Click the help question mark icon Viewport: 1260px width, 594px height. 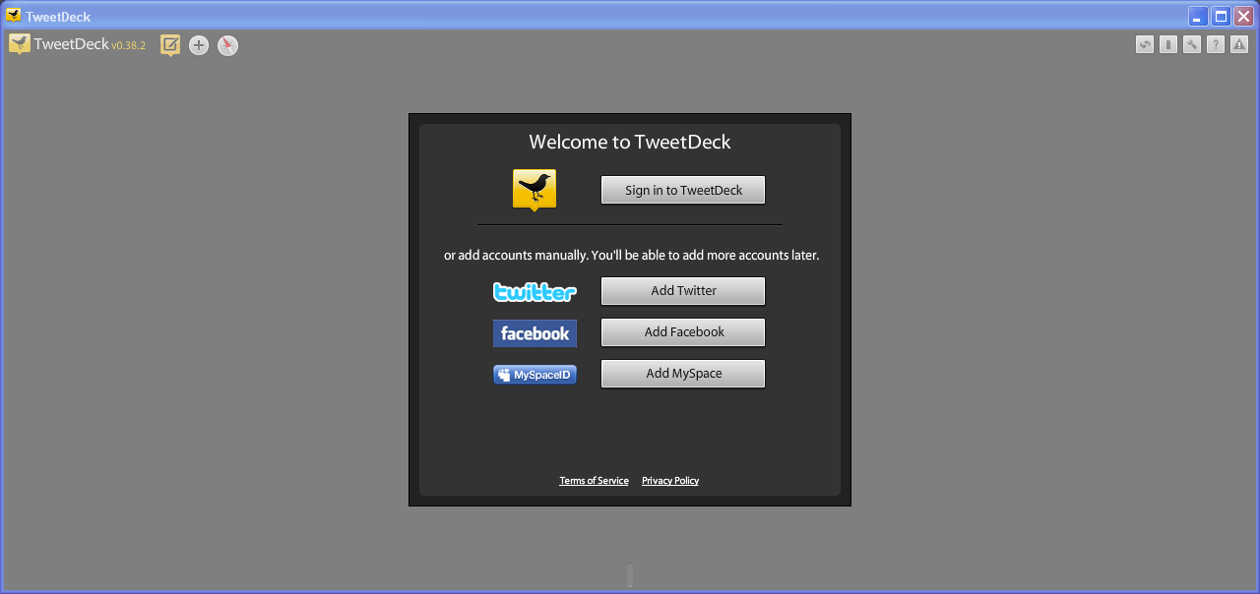click(x=1215, y=44)
